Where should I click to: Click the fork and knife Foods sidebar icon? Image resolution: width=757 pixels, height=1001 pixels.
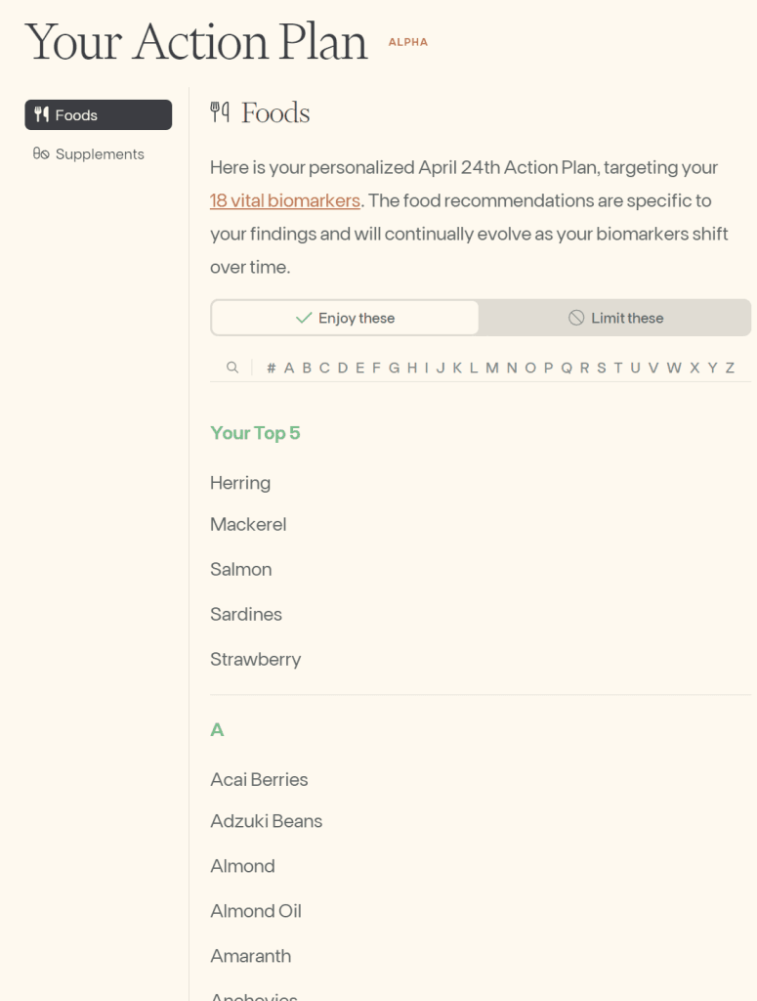tap(41, 115)
